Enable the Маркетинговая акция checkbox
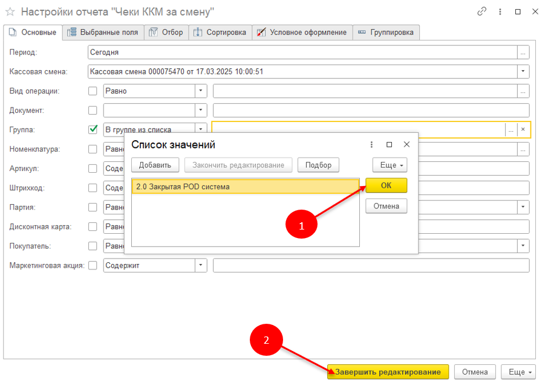The width and height of the screenshot is (548, 386). (93, 265)
